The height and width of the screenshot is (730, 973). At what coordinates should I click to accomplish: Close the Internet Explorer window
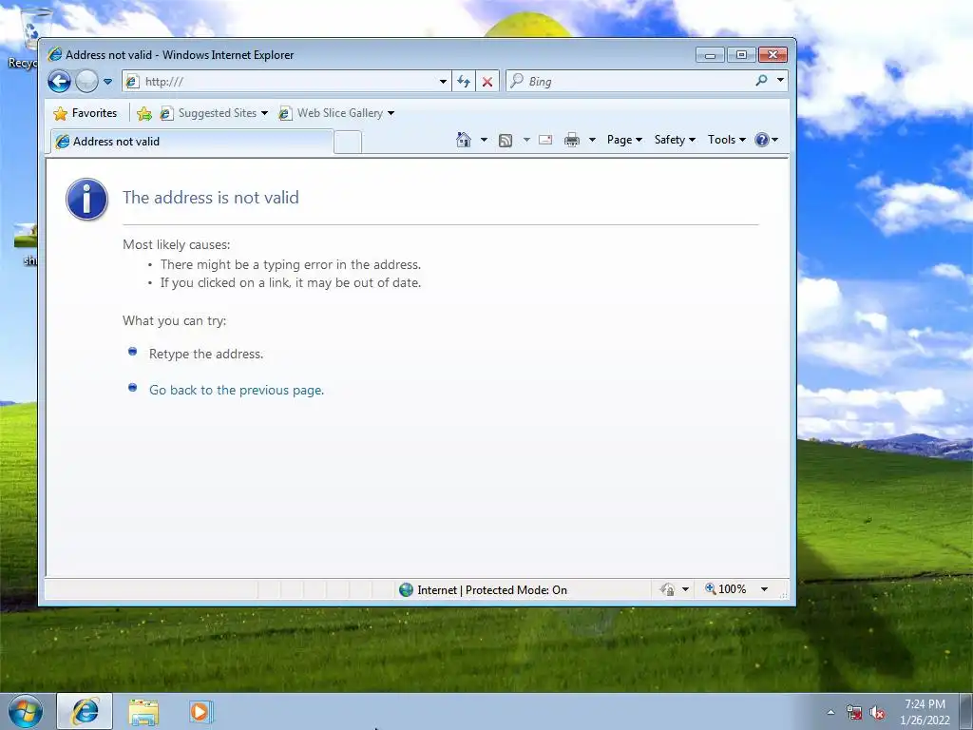coord(773,54)
